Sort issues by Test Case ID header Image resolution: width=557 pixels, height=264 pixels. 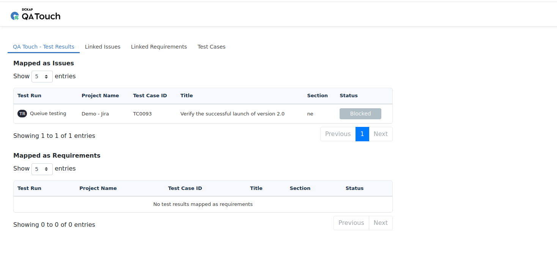coord(150,96)
